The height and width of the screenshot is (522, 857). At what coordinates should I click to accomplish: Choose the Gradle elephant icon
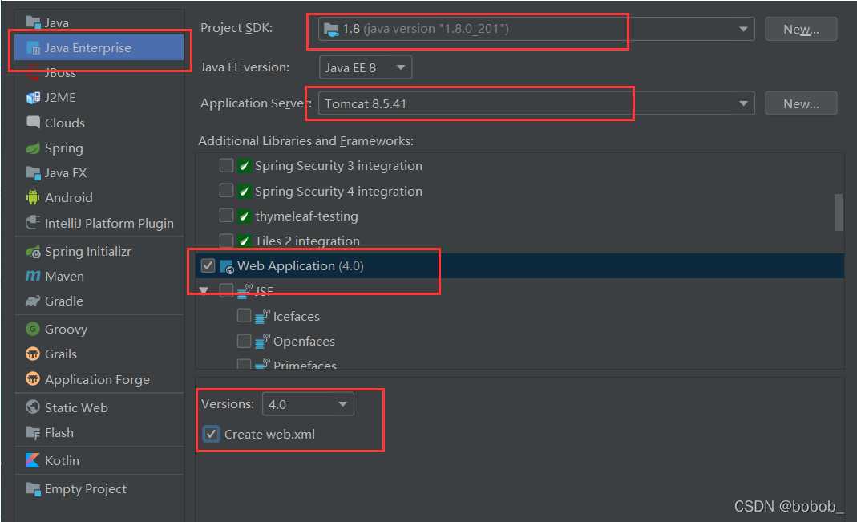click(33, 301)
